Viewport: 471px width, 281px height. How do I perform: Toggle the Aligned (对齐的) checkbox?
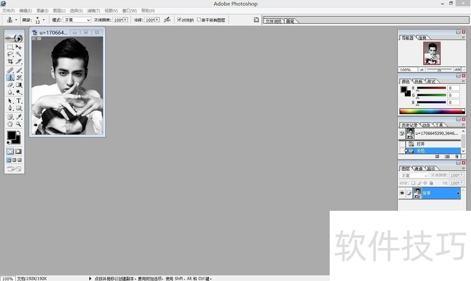180,20
